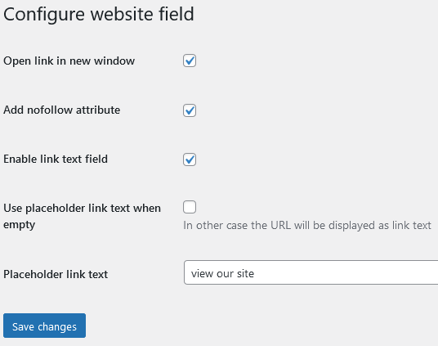
Task: Click the 'Configure website field' heading
Action: coord(99,15)
